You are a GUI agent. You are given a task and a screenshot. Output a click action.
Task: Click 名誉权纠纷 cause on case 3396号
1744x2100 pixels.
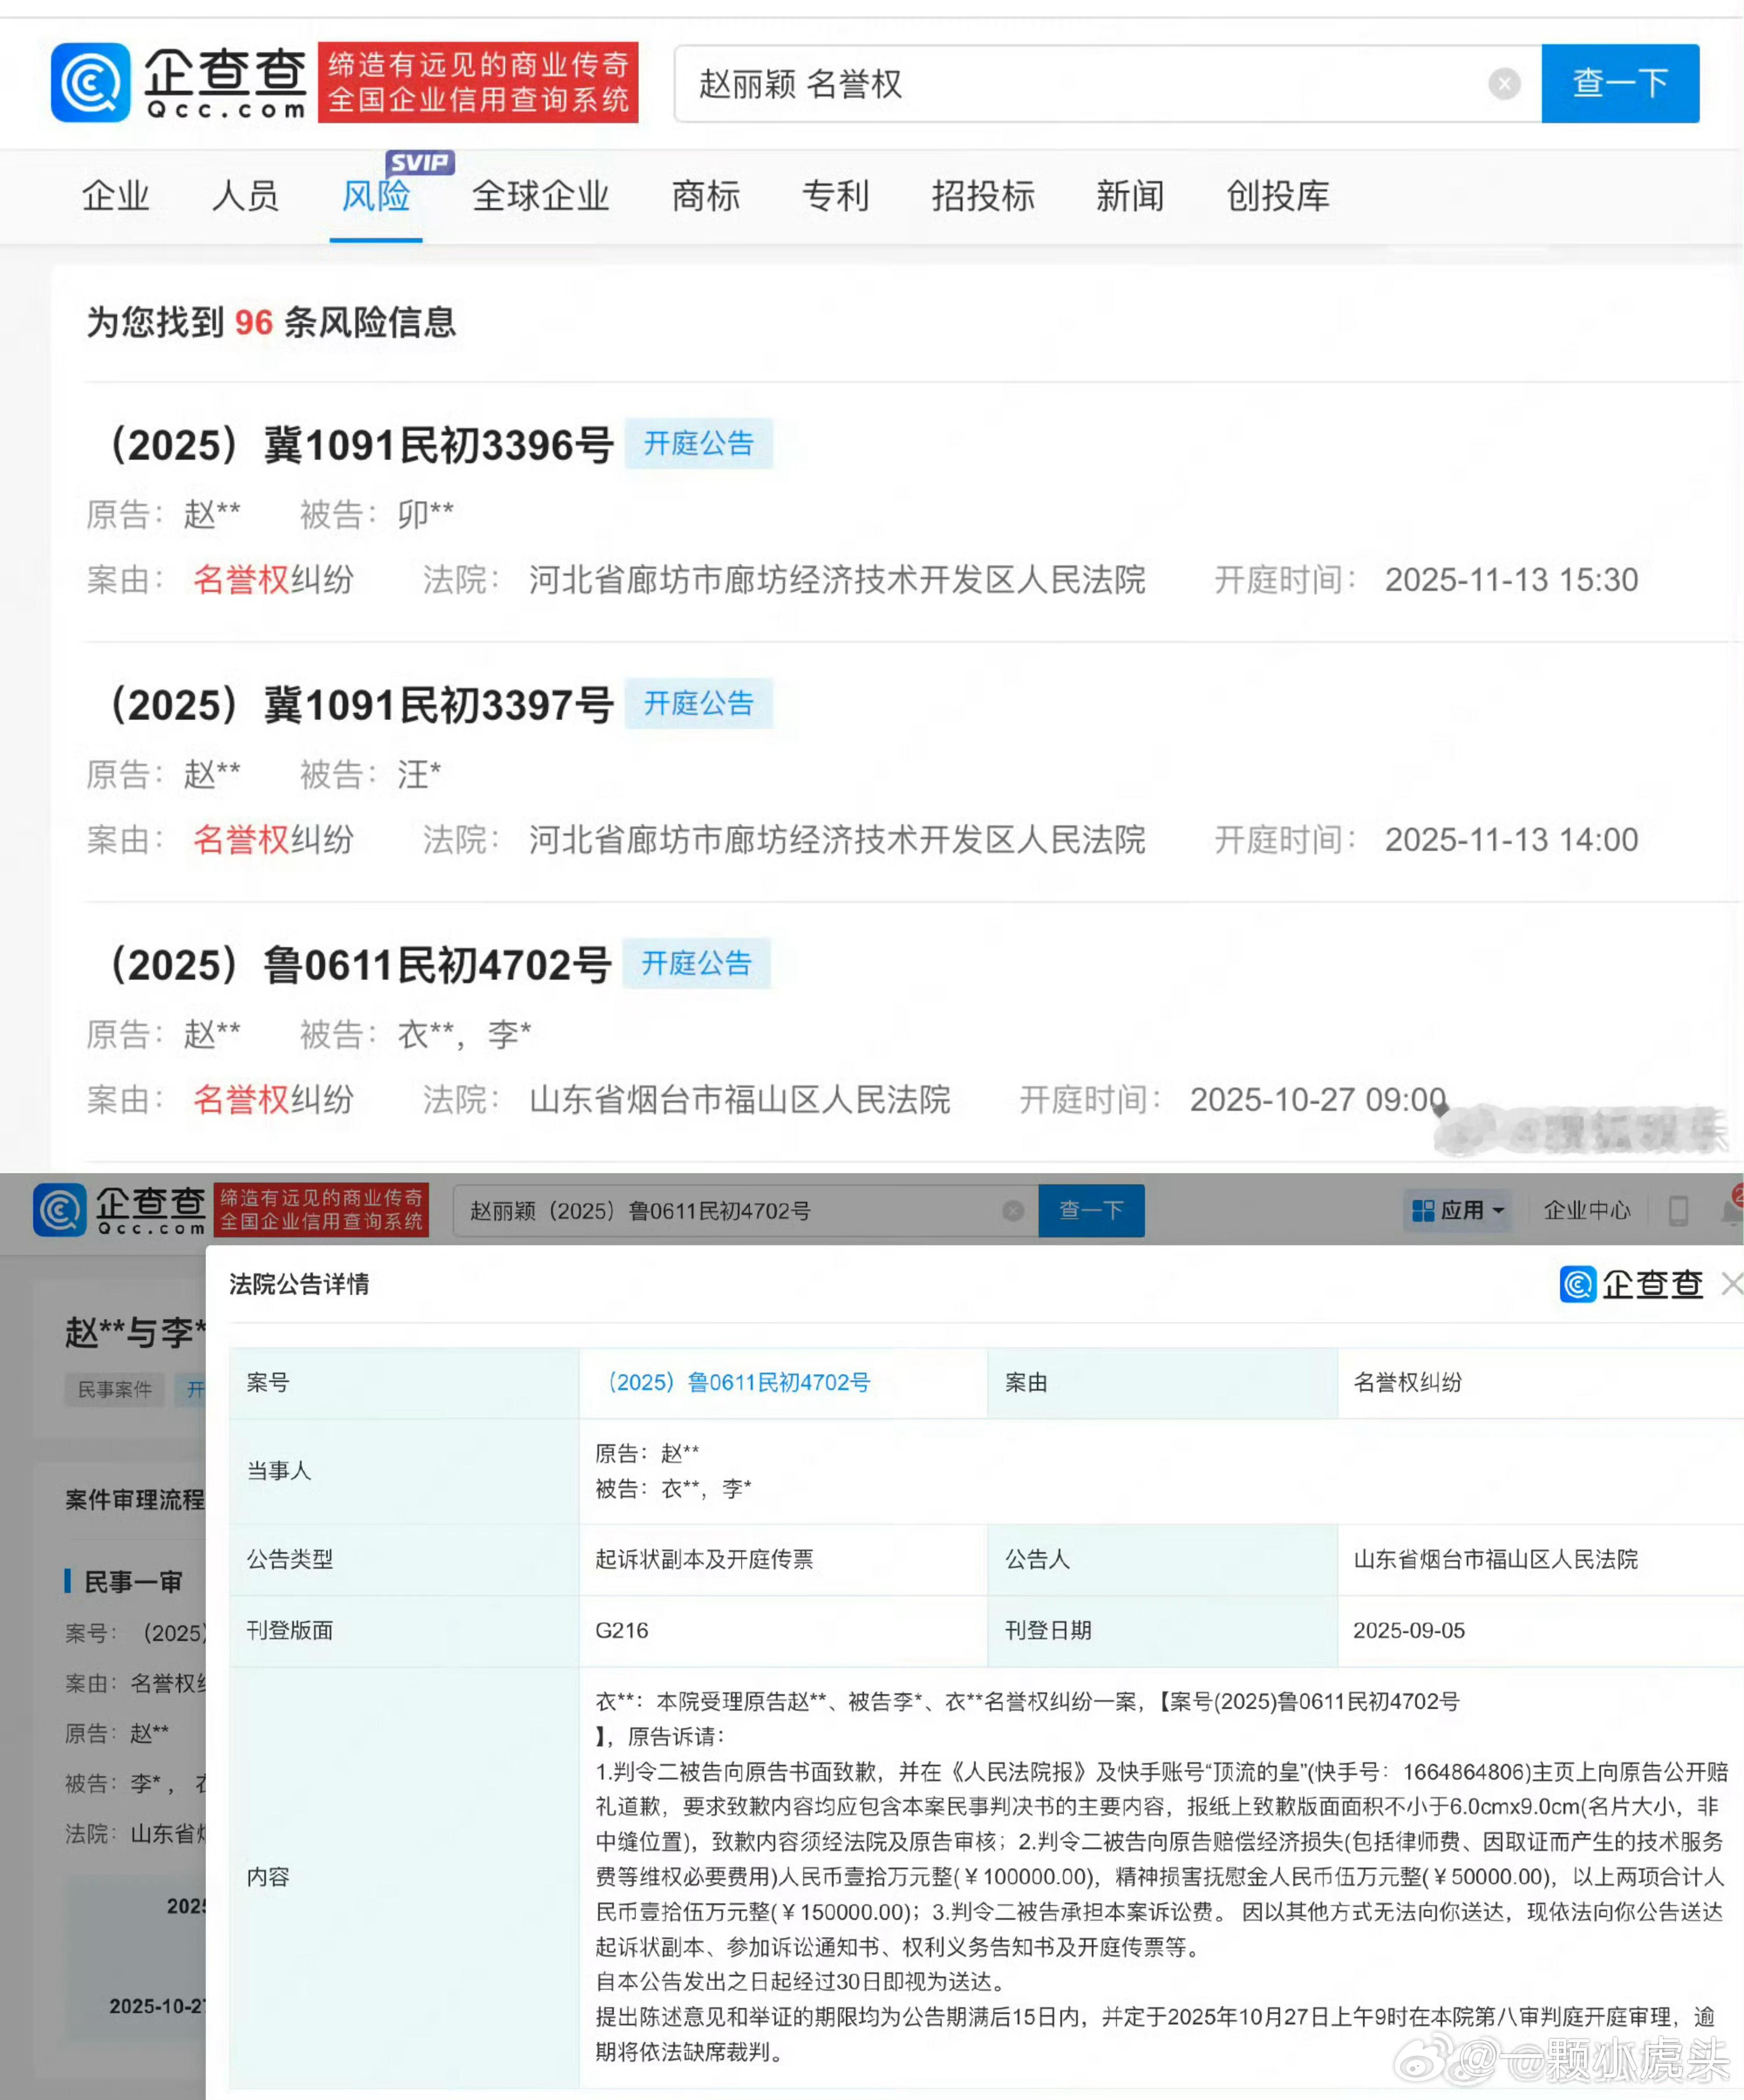pyautogui.click(x=273, y=580)
